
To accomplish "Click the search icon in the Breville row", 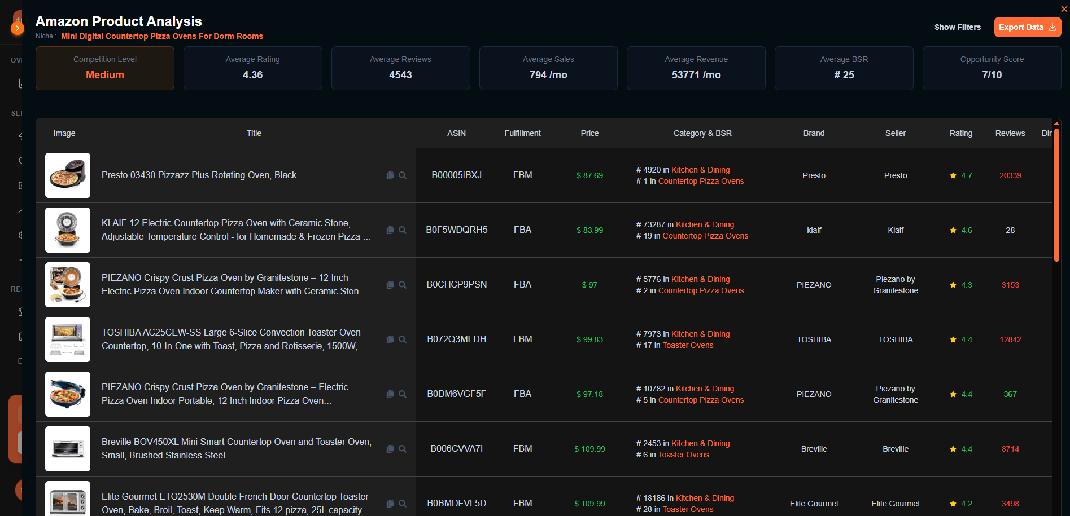I will [x=403, y=449].
